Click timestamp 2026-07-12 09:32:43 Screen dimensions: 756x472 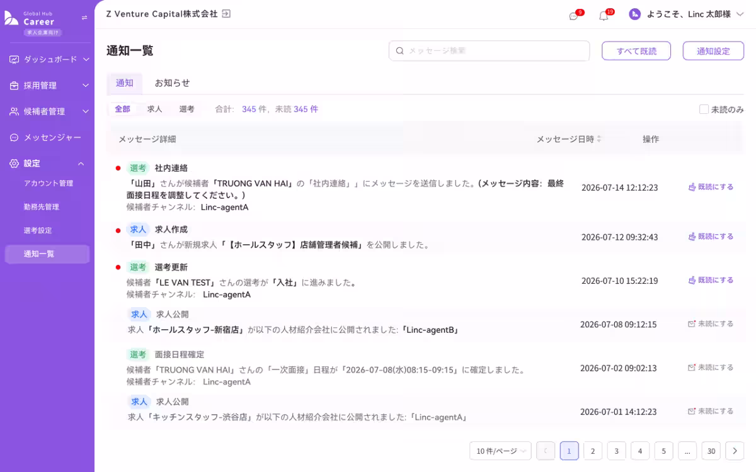(619, 237)
